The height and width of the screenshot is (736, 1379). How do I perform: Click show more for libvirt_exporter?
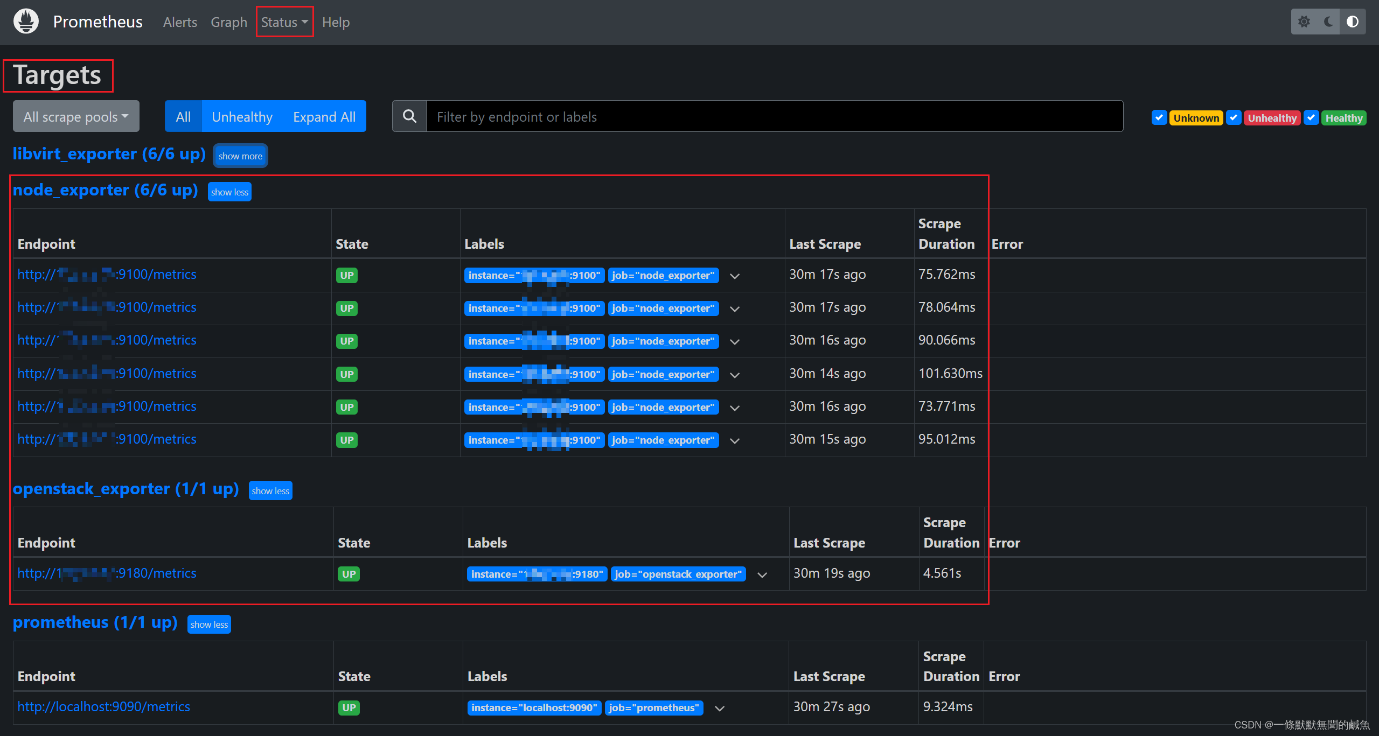coord(240,156)
